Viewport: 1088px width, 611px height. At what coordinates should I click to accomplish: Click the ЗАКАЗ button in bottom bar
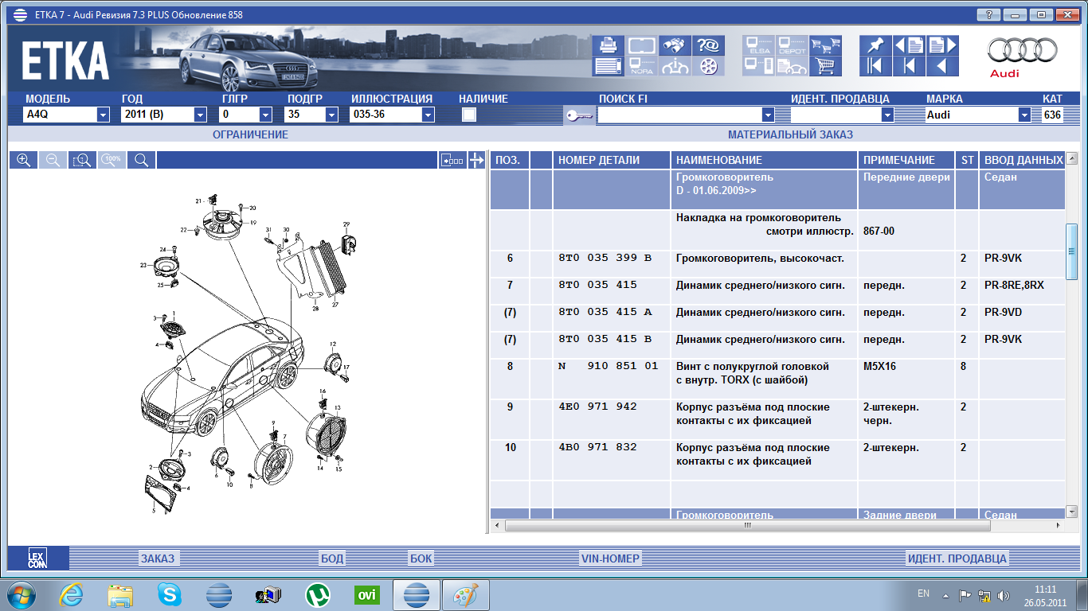[x=157, y=558]
